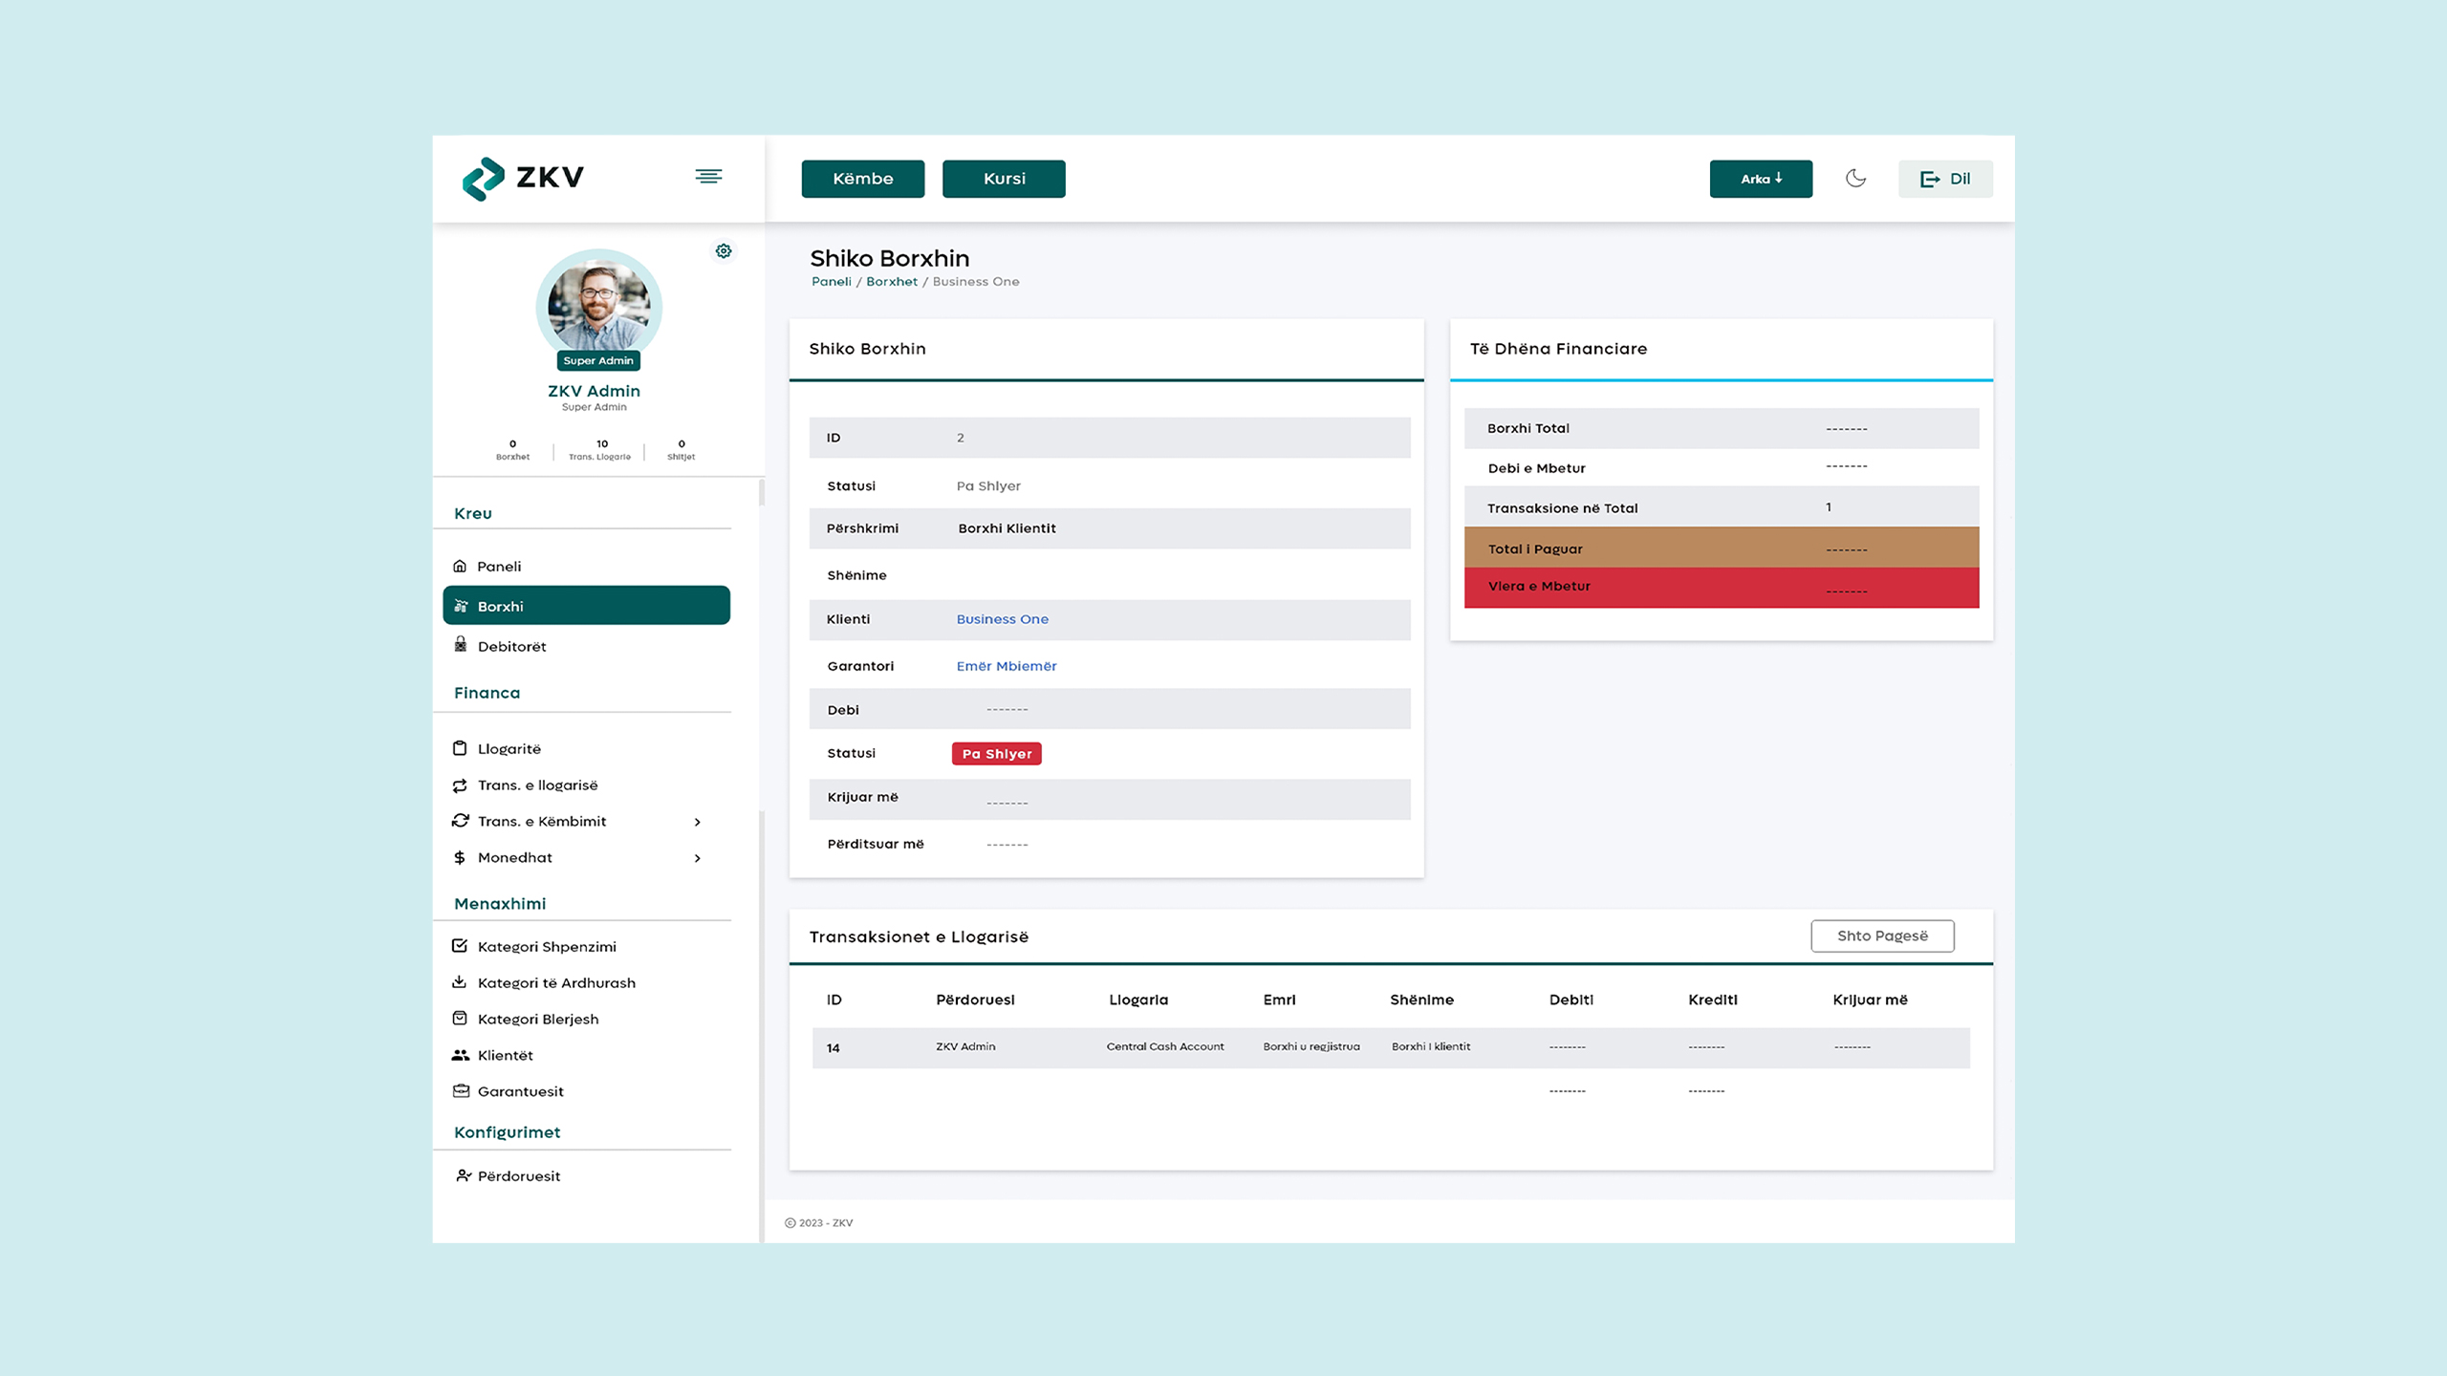This screenshot has width=2447, height=1376.
Task: Expand the Trans. e Këmbimit submenu chevron
Action: tap(698, 822)
